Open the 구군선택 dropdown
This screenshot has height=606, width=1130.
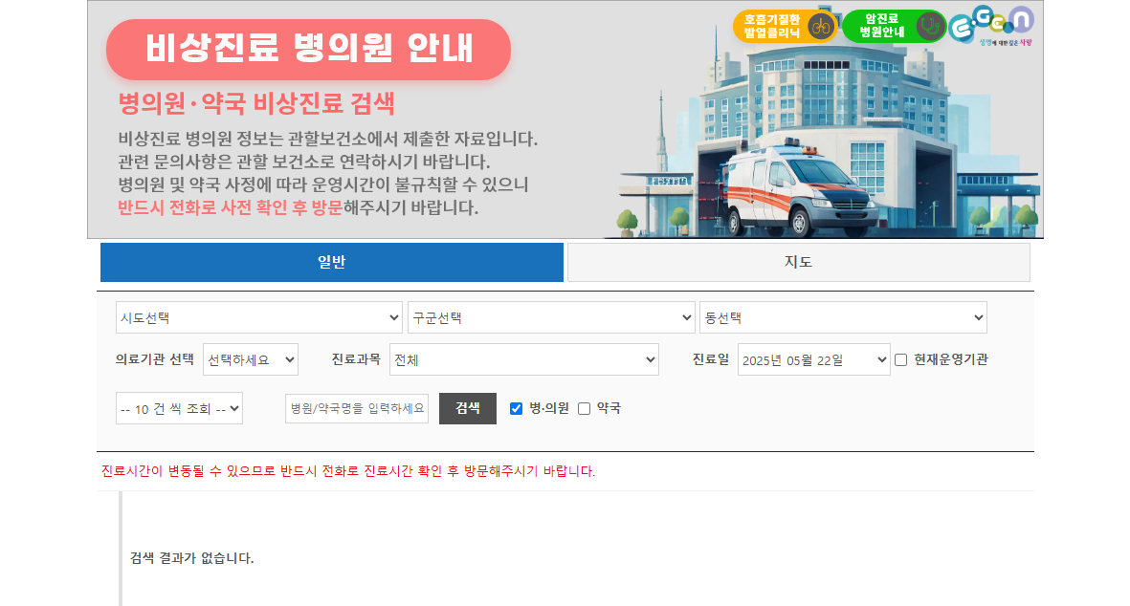tap(551, 316)
